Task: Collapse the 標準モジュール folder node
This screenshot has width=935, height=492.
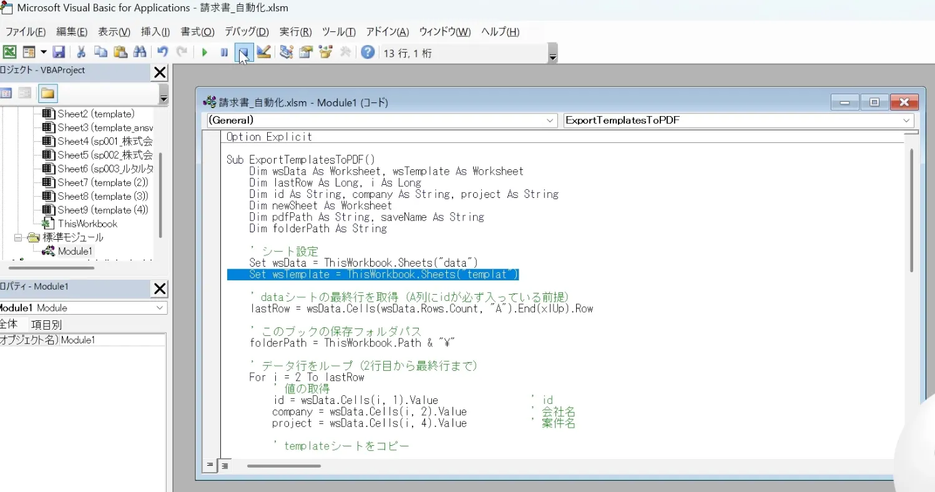Action: pos(17,237)
